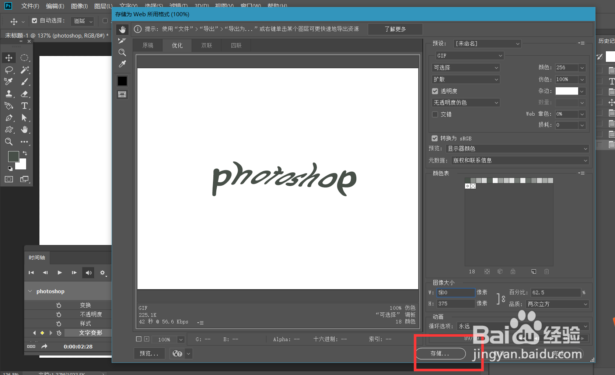This screenshot has height=375, width=615.
Task: Play the timeline animation
Action: coord(60,273)
